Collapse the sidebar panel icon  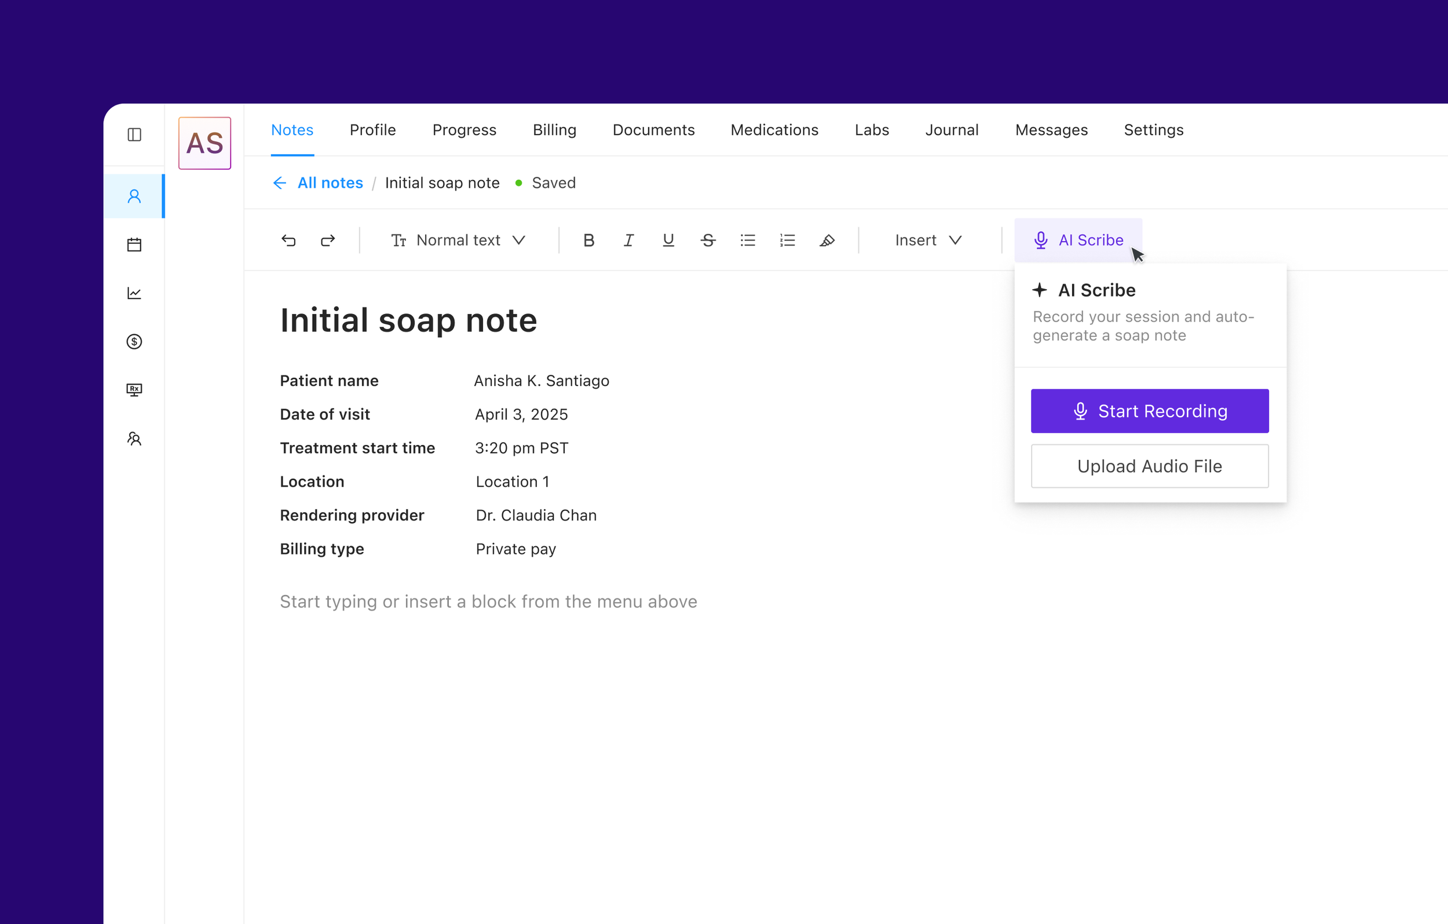point(134,134)
